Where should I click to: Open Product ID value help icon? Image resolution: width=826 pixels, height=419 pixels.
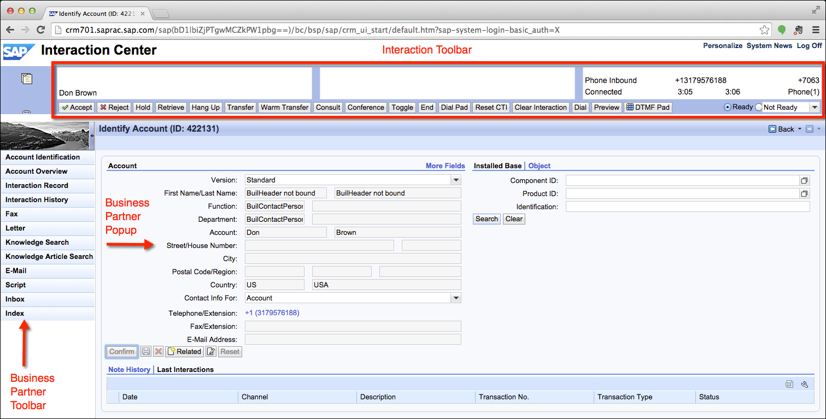coord(804,193)
